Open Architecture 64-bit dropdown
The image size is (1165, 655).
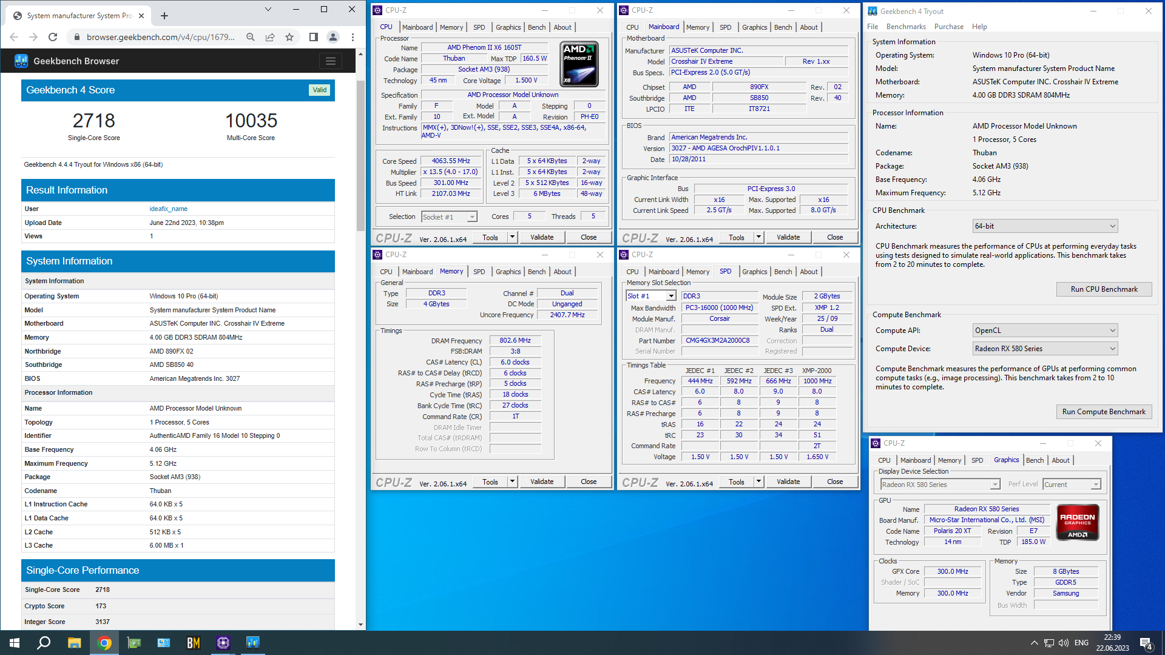click(1045, 226)
